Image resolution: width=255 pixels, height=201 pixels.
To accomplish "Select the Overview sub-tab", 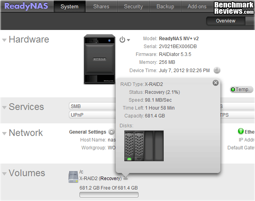I will (225, 21).
